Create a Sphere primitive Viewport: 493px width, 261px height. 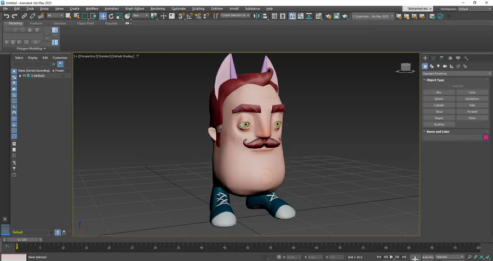(439, 98)
